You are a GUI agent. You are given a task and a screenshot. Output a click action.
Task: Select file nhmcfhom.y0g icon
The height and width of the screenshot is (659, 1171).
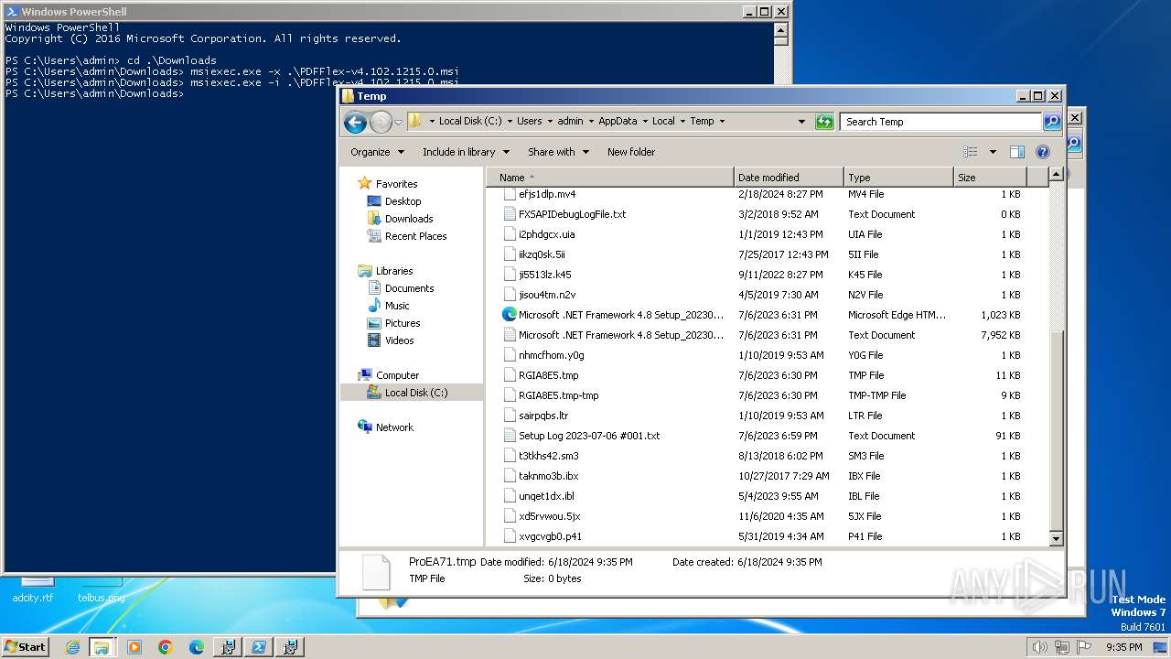click(x=510, y=355)
